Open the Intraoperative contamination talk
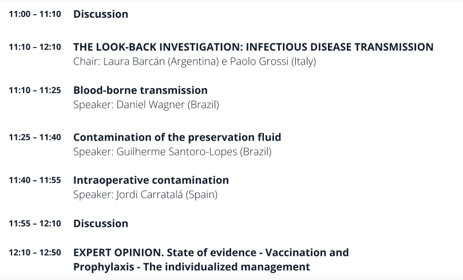 pyautogui.click(x=151, y=180)
